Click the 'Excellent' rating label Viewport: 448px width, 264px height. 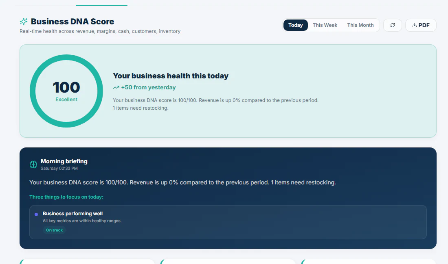click(x=66, y=100)
